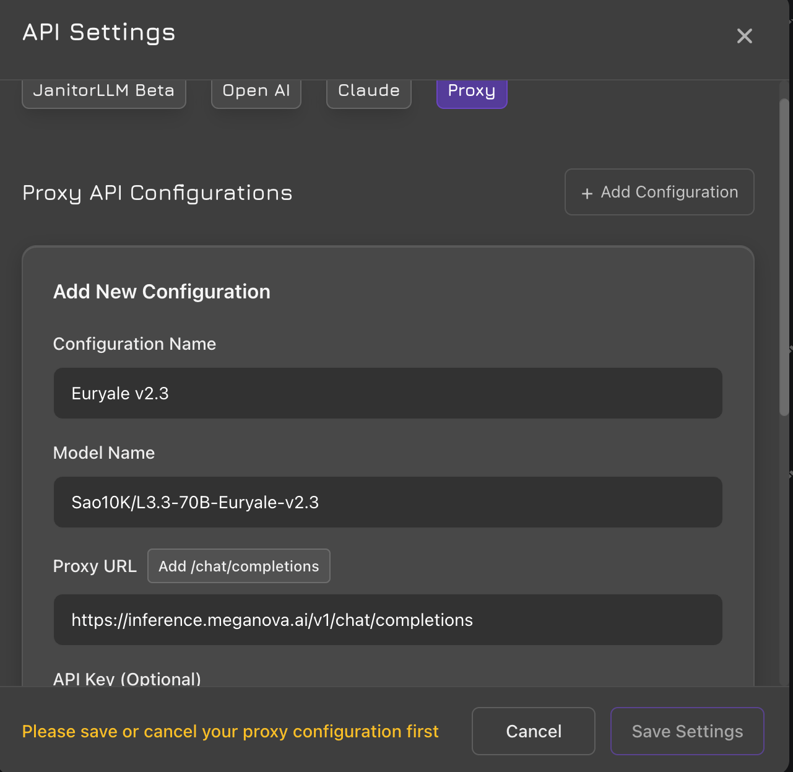Image resolution: width=793 pixels, height=772 pixels.
Task: Click the Save Settings button
Action: (x=687, y=731)
